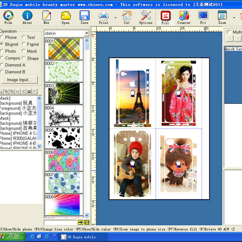Choose the Compos radio option
The width and height of the screenshot is (242, 242).
pos(2,58)
